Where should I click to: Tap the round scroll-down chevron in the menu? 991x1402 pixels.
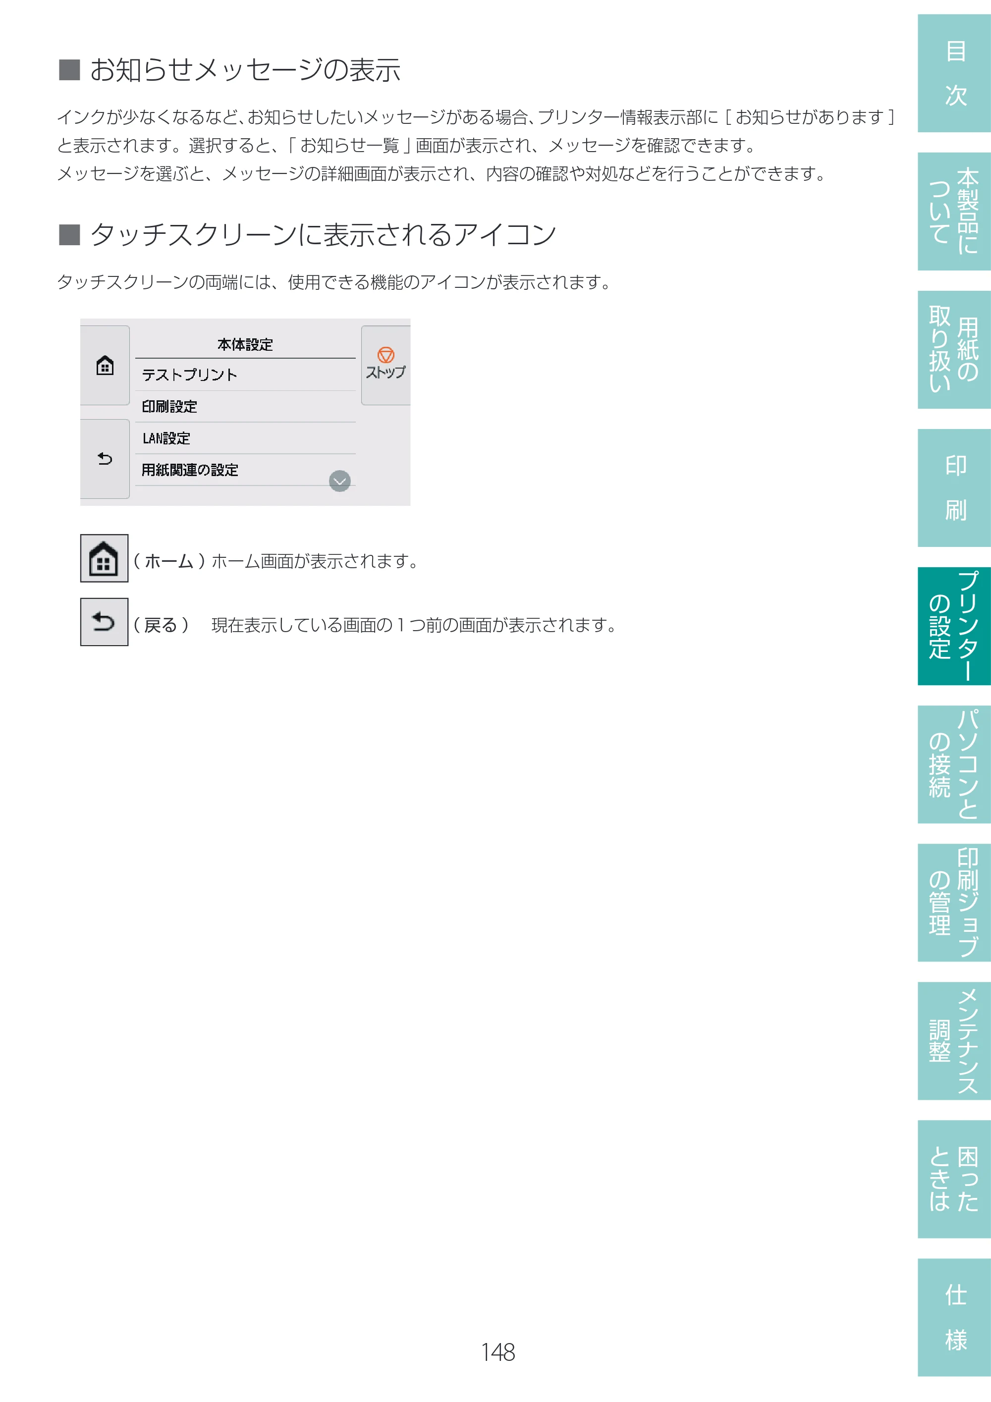pyautogui.click(x=339, y=481)
